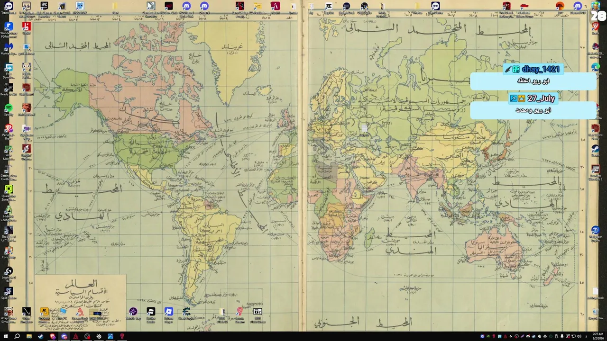Open the volume control in the system tray
The image size is (607, 341).
(x=579, y=336)
